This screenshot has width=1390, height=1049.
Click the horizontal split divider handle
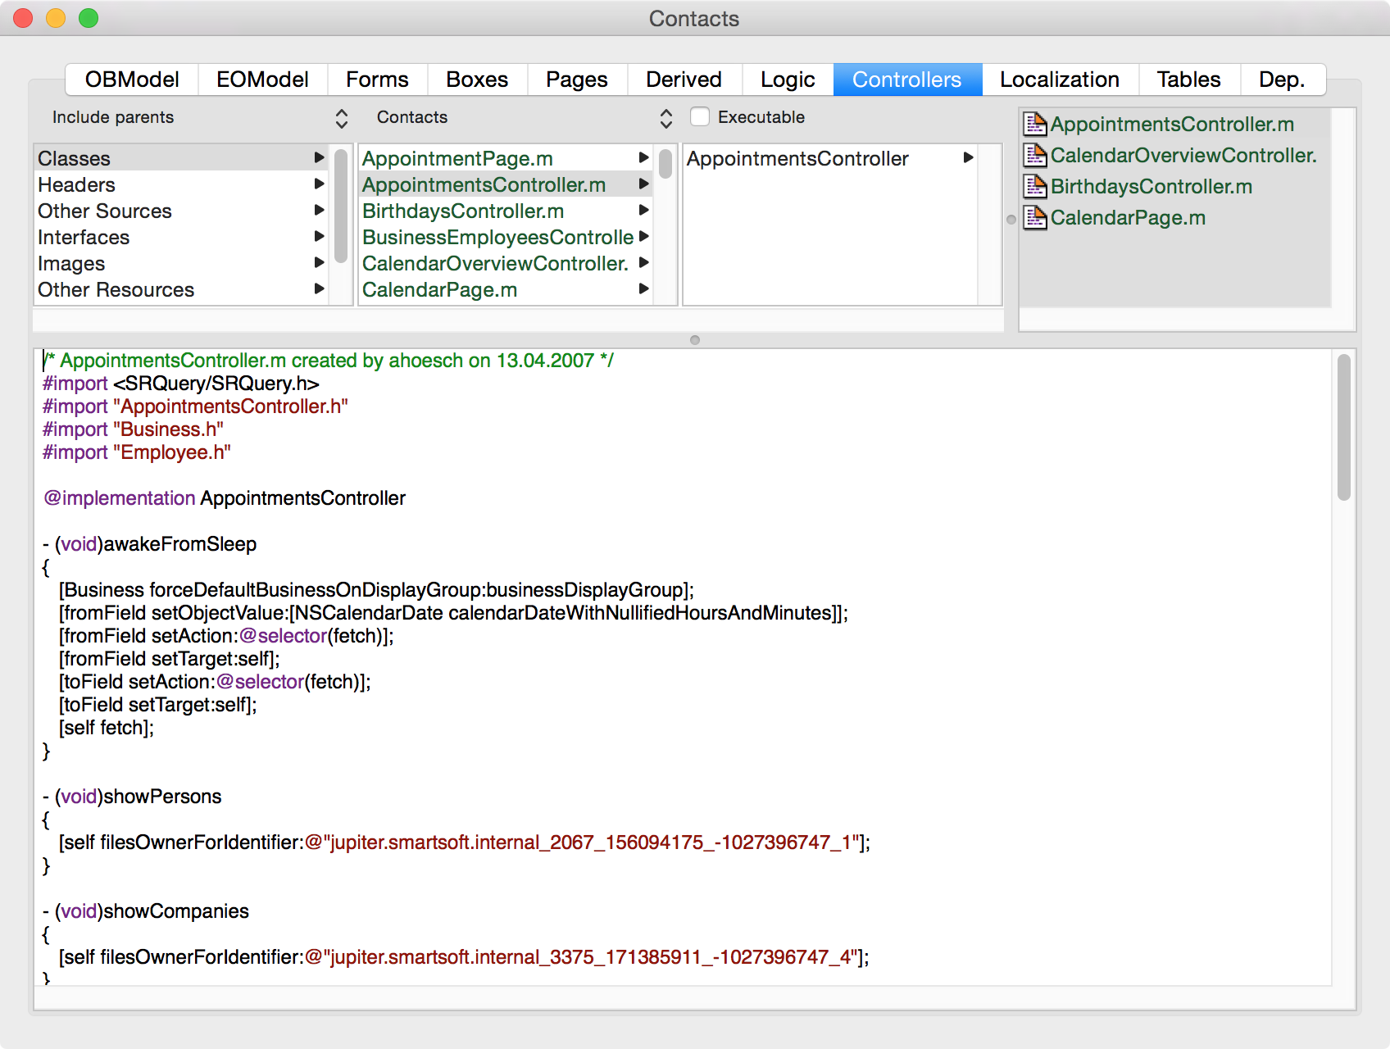[695, 340]
